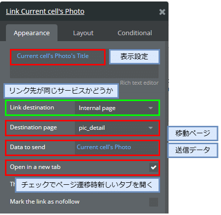Viewport: 221px width, 215px height.
Task: Open the Layout tab
Action: tap(83, 33)
